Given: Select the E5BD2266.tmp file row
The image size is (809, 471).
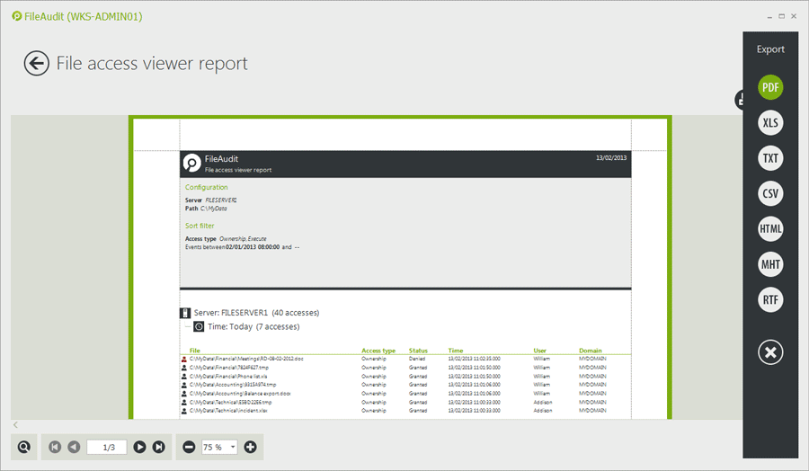Looking at the screenshot, I should pos(405,402).
